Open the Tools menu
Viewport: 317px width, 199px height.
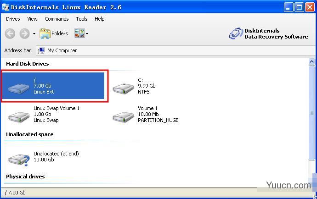click(x=82, y=19)
